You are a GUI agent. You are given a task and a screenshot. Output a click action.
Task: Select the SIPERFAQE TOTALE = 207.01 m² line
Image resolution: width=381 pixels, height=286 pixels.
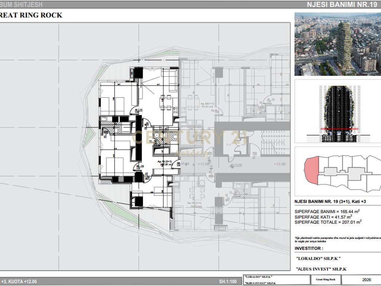(328, 222)
